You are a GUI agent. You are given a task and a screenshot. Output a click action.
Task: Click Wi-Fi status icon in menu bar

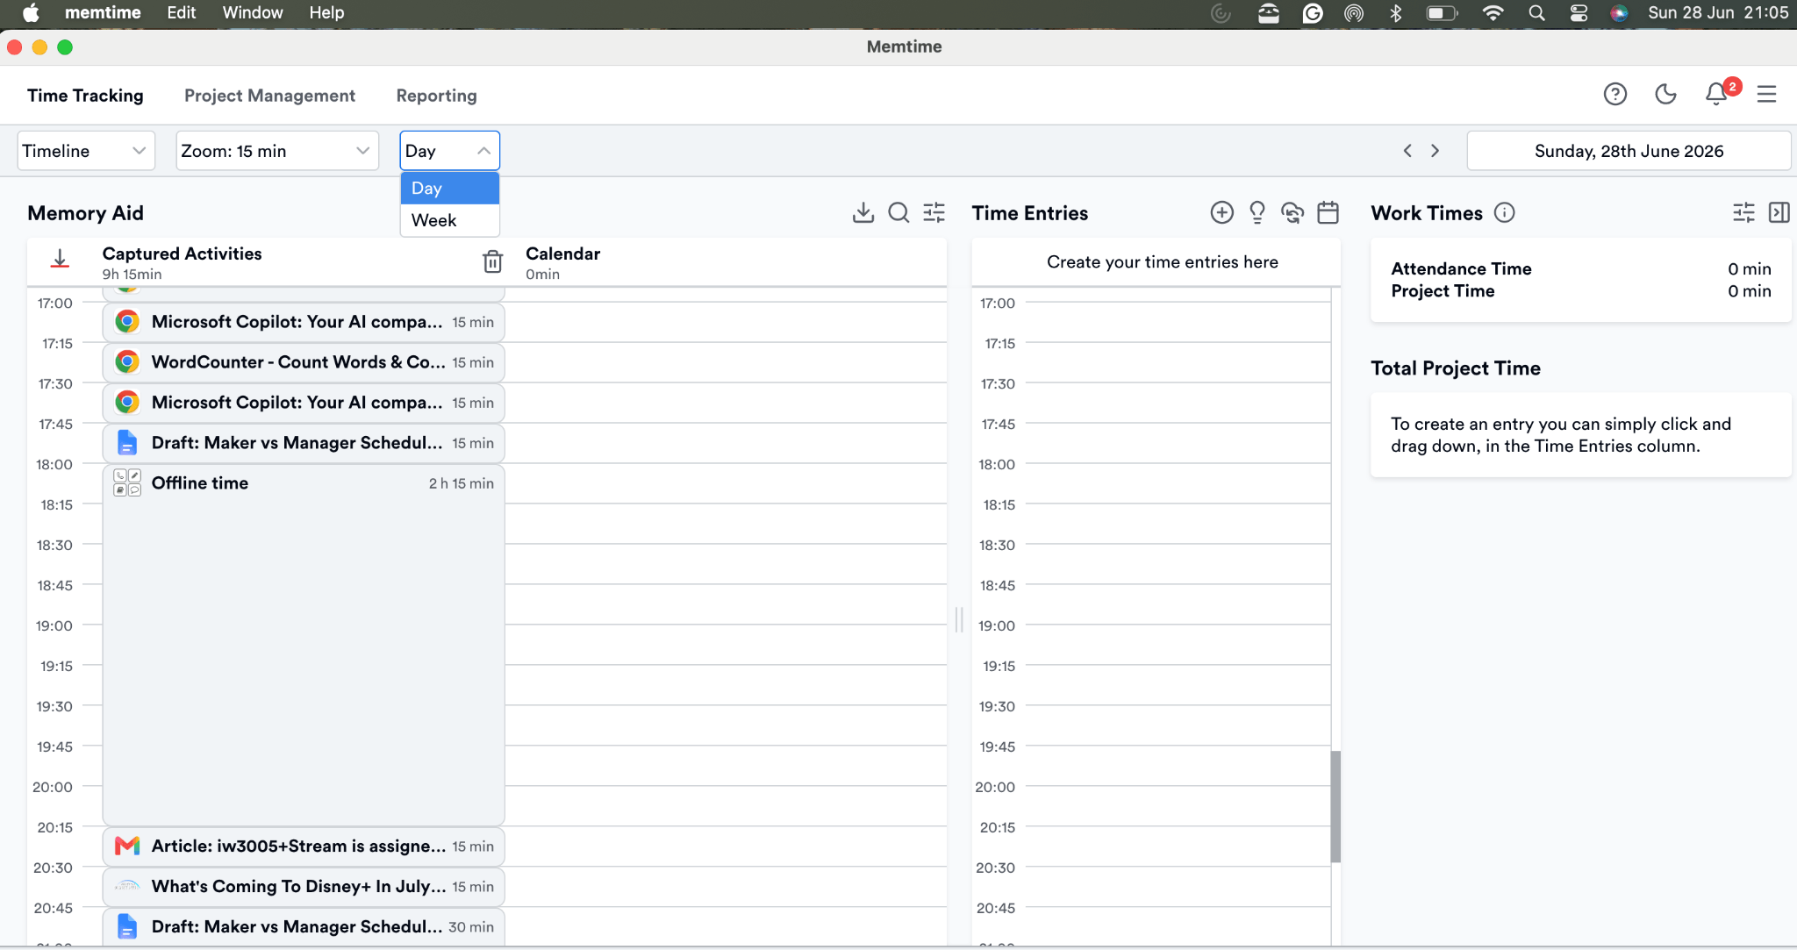pyautogui.click(x=1493, y=12)
